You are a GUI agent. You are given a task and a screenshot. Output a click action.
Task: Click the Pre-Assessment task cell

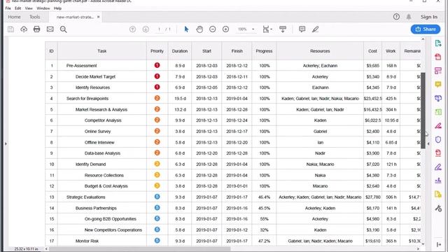click(x=81, y=66)
